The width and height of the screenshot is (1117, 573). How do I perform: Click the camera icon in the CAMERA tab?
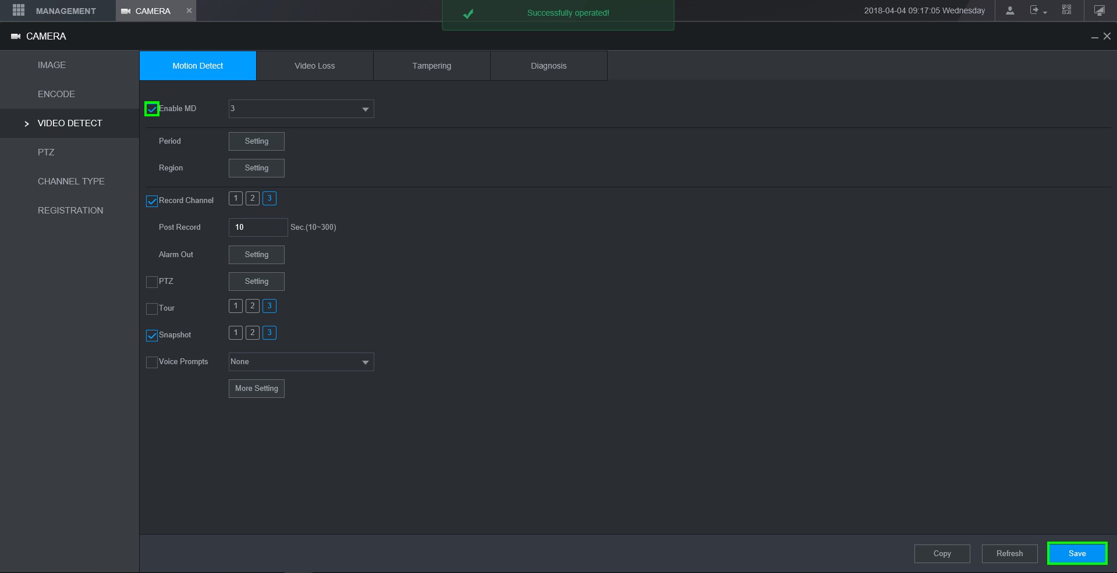pos(125,11)
